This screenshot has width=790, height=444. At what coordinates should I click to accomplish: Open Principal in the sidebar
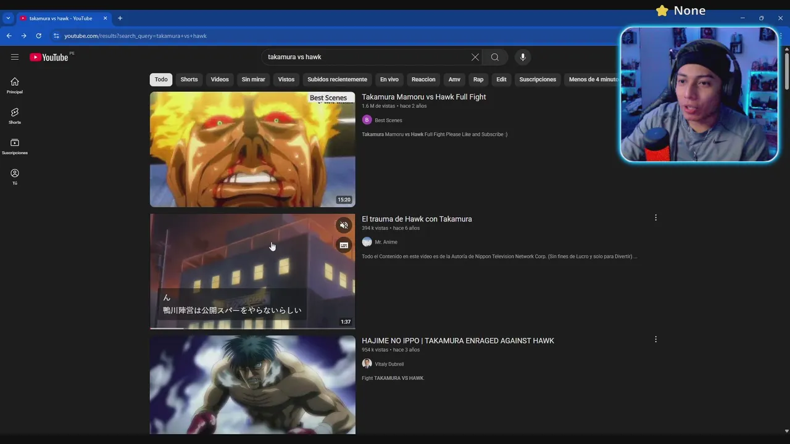pos(15,85)
